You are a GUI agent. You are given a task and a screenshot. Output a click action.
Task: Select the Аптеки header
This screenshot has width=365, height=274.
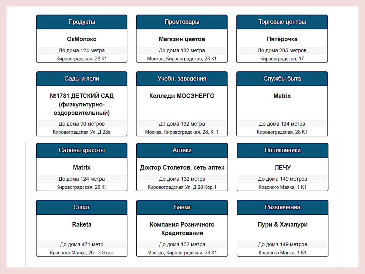pyautogui.click(x=182, y=150)
